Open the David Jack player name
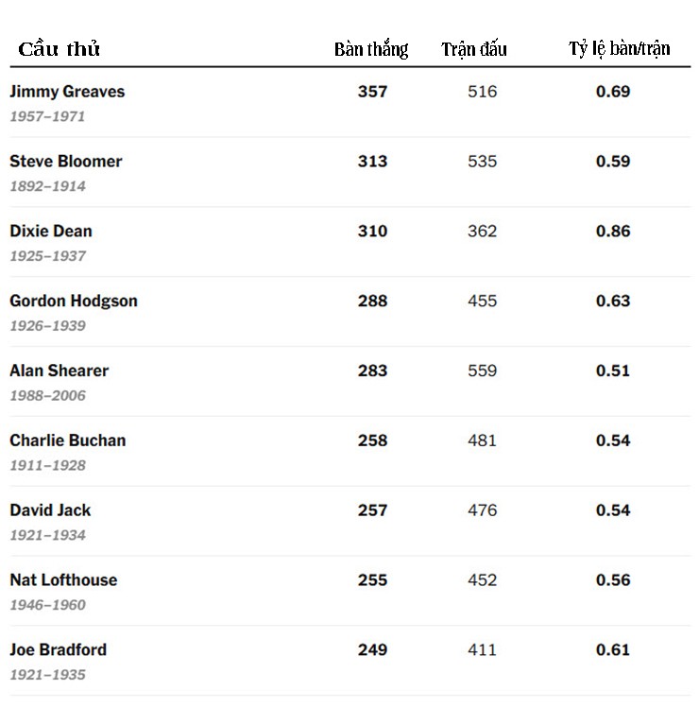This screenshot has width=699, height=708. coord(51,510)
